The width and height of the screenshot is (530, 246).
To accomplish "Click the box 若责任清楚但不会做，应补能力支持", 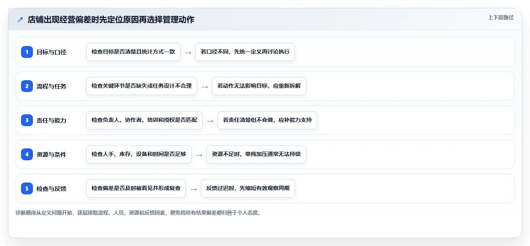I will click(x=267, y=120).
